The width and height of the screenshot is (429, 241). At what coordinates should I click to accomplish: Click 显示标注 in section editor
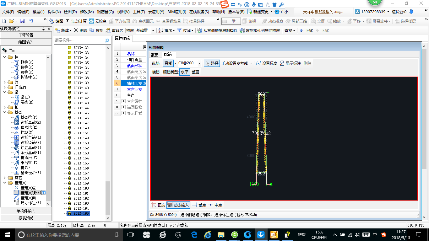(x=290, y=63)
